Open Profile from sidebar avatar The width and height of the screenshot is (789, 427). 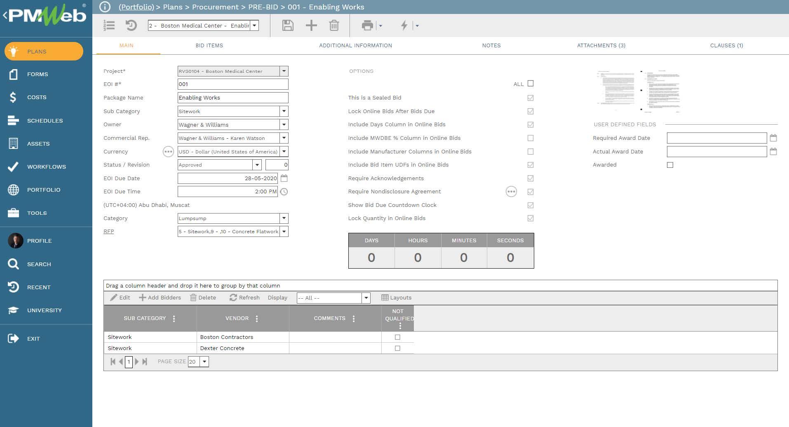click(16, 241)
